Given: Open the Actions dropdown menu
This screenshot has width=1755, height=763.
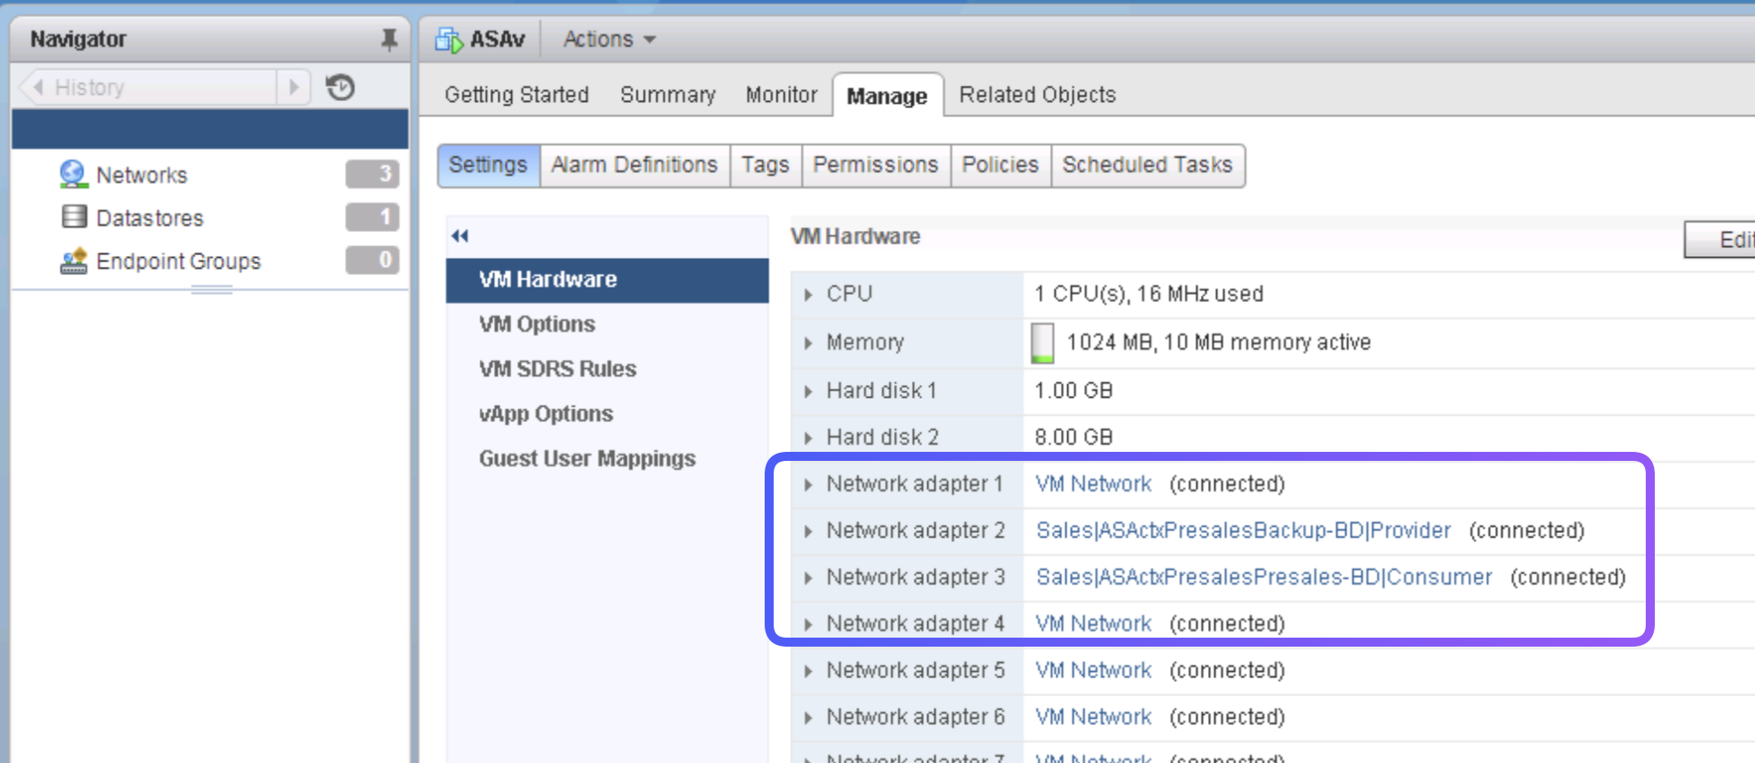Looking at the screenshot, I should coord(609,40).
